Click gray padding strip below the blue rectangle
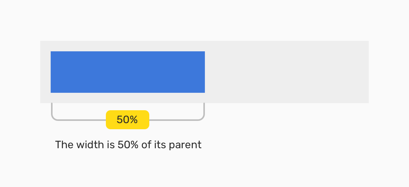The height and width of the screenshot is (187, 409). click(x=128, y=98)
